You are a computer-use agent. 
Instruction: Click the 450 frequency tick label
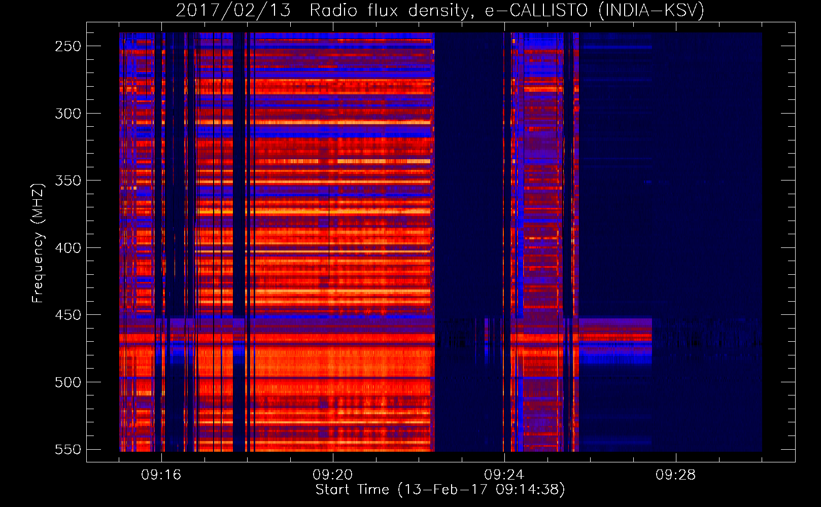click(x=68, y=315)
